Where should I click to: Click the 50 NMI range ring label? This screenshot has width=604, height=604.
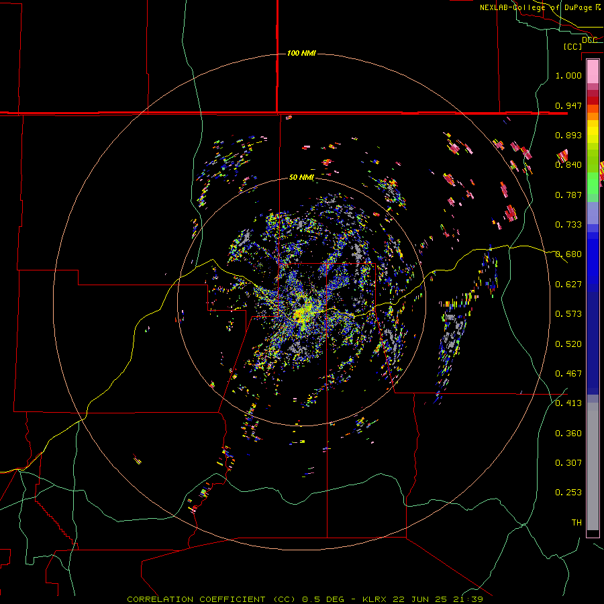click(301, 177)
